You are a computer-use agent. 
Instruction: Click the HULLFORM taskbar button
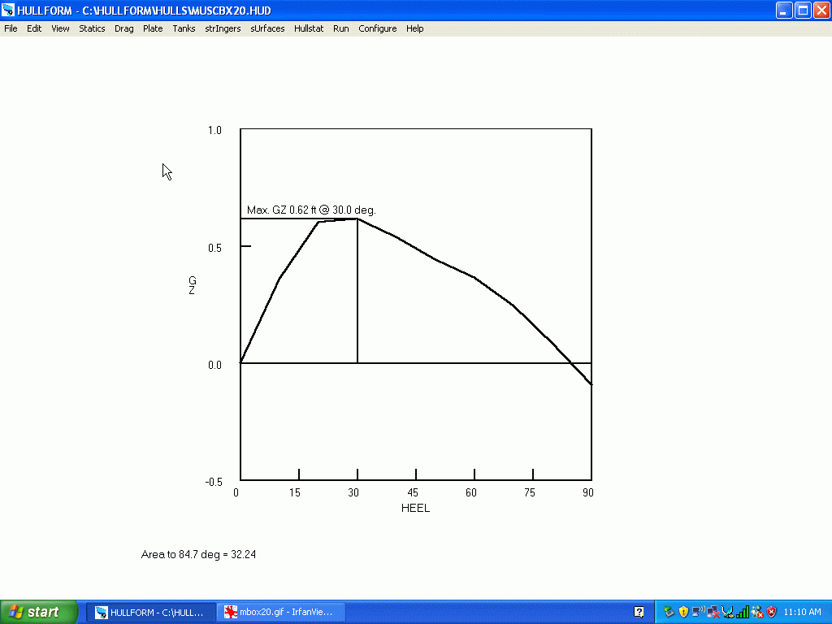(151, 612)
